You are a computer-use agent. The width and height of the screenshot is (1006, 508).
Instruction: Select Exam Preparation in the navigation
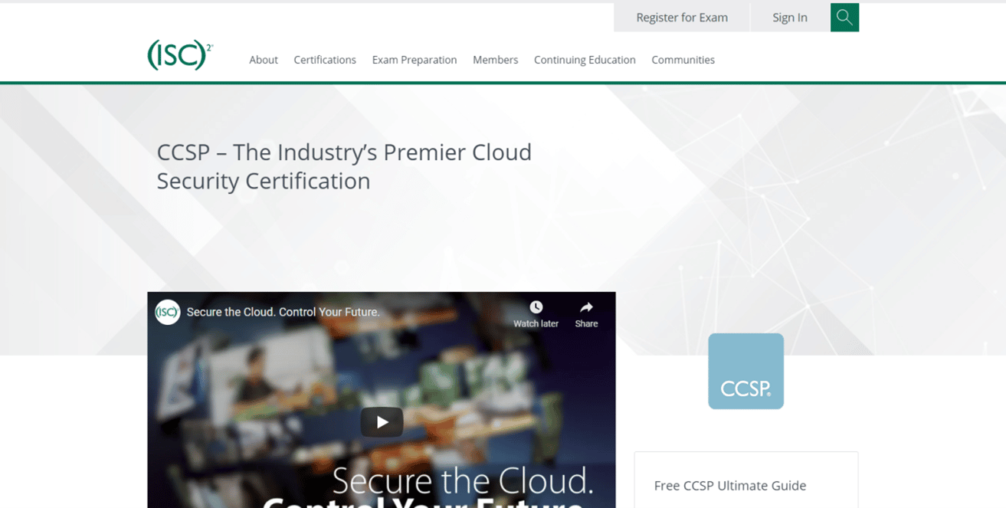coord(414,60)
